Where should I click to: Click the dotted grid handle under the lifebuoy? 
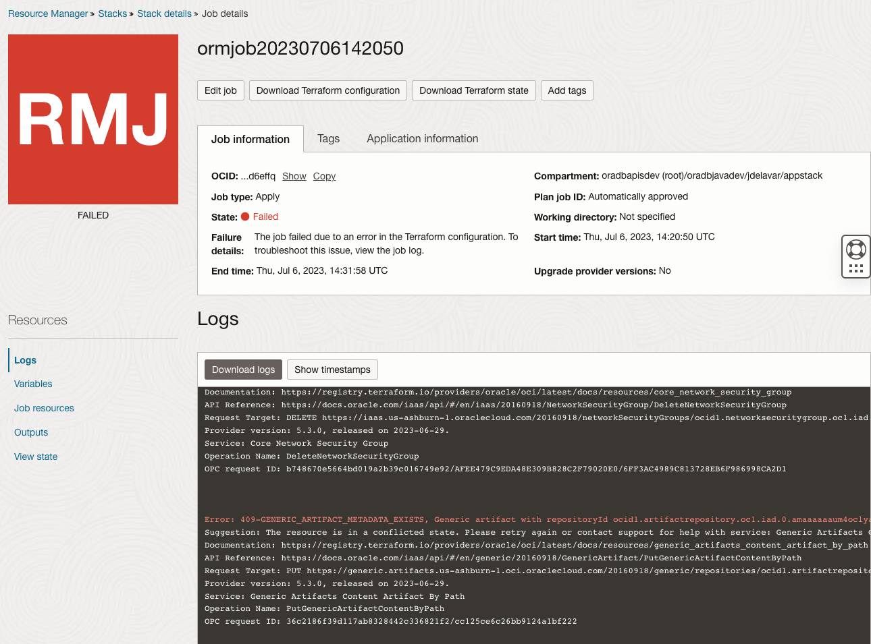pyautogui.click(x=856, y=268)
